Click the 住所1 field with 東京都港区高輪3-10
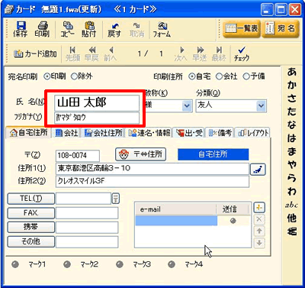Screen dimensions: 305x288 (152, 169)
